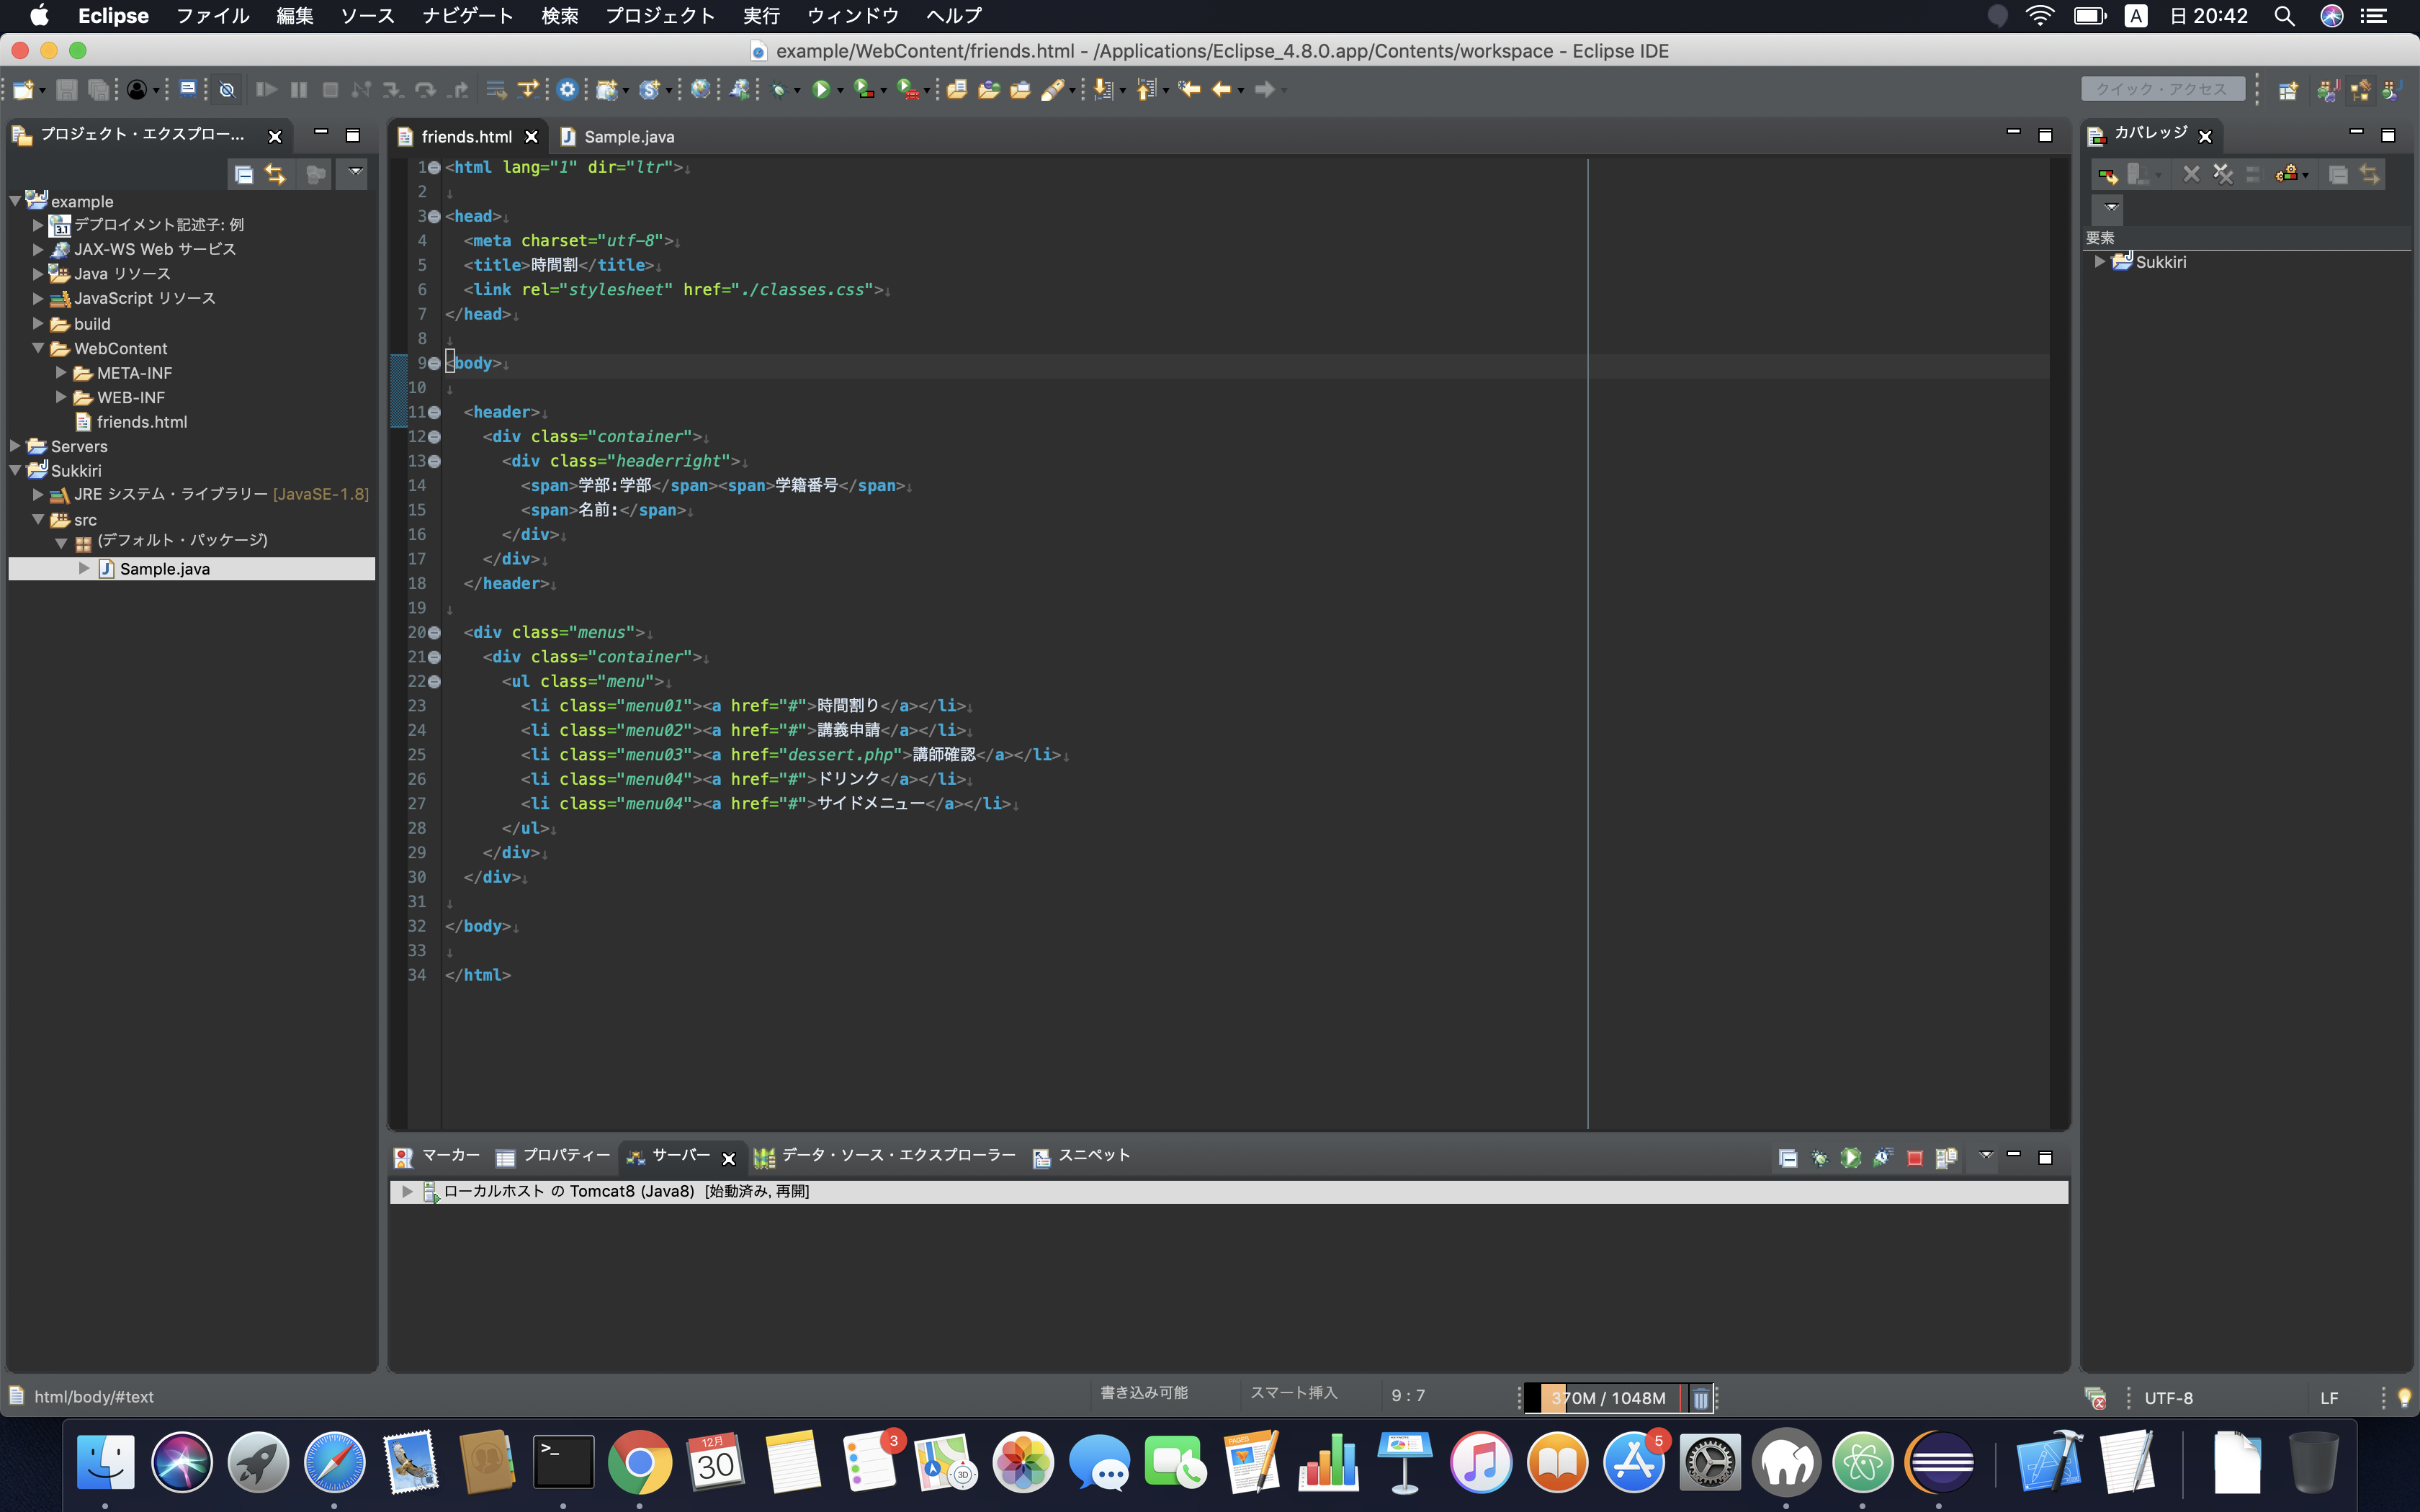Image resolution: width=2420 pixels, height=1512 pixels.
Task: Open the プロジェクト menu in menu bar
Action: [x=660, y=16]
